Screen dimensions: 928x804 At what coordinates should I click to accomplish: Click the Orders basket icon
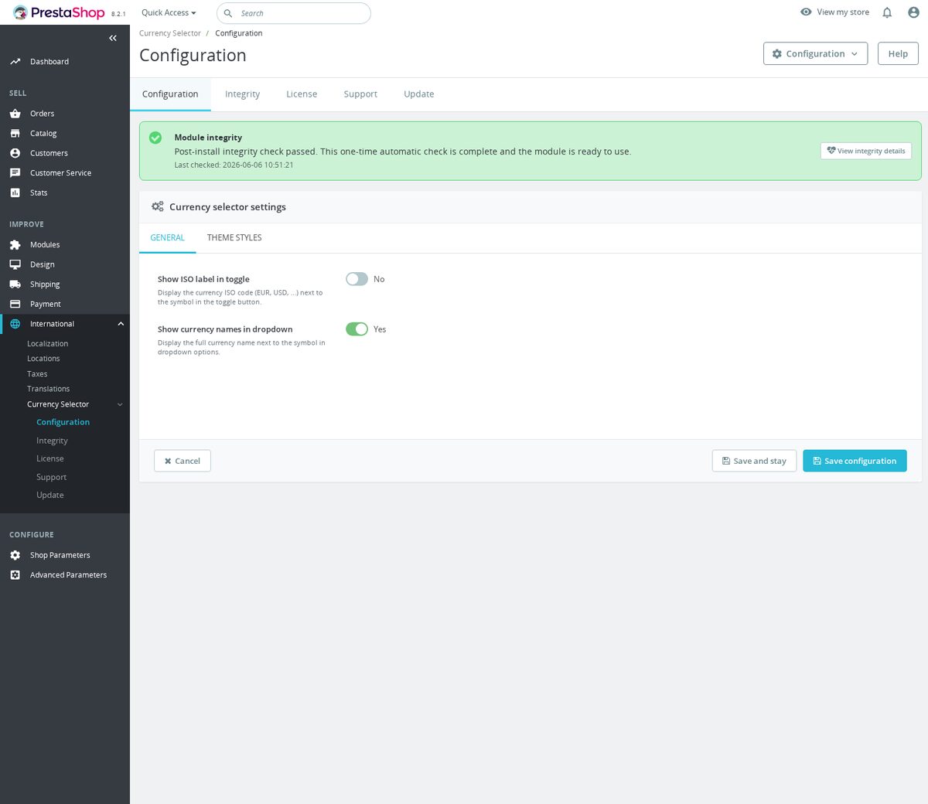15,114
